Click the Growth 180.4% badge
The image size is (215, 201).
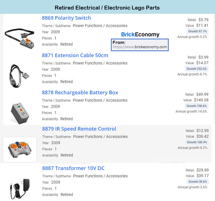pos(197,142)
